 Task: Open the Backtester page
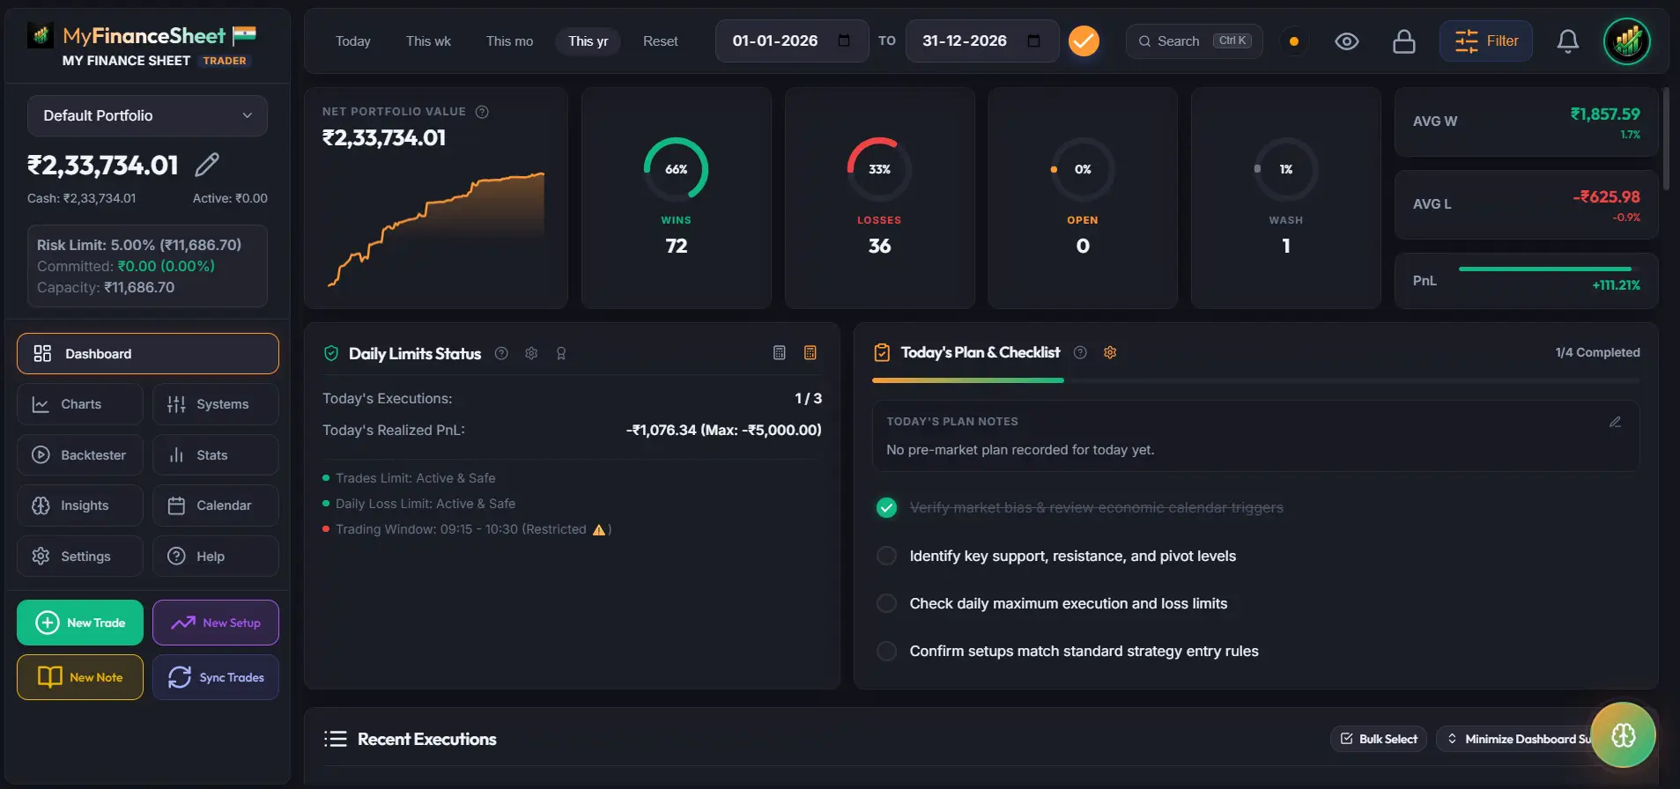[80, 454]
